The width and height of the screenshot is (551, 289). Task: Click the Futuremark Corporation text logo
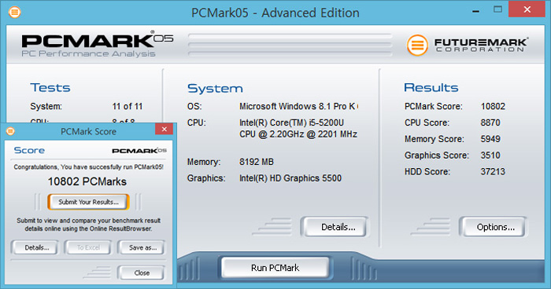coord(481,46)
